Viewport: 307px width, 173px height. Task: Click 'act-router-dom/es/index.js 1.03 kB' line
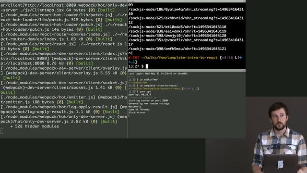[57, 39]
